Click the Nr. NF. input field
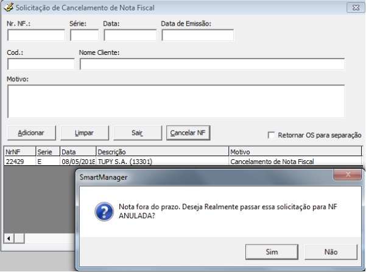Image resolution: width=366 pixels, height=272 pixels. click(x=36, y=35)
